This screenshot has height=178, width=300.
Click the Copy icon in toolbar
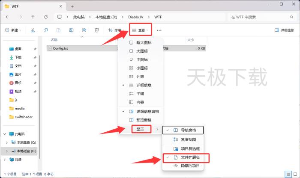(46, 30)
